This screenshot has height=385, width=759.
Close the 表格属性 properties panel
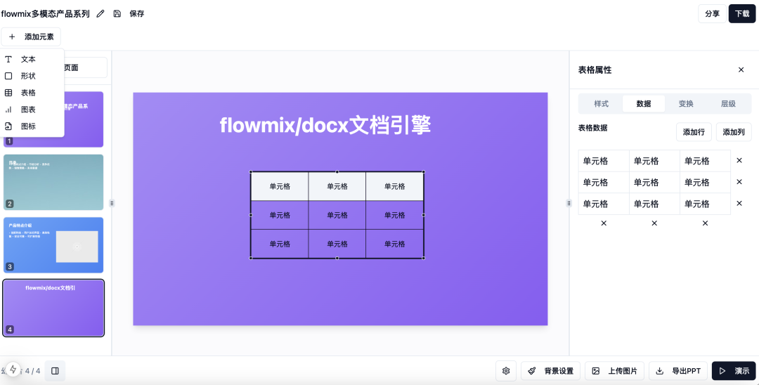pyautogui.click(x=741, y=70)
